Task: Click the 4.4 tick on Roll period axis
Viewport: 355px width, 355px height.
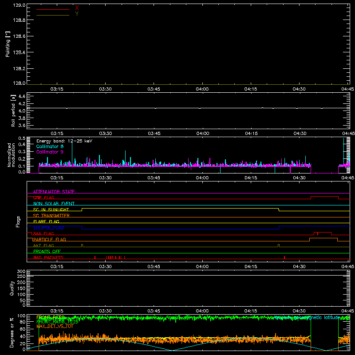Action: (x=22, y=96)
